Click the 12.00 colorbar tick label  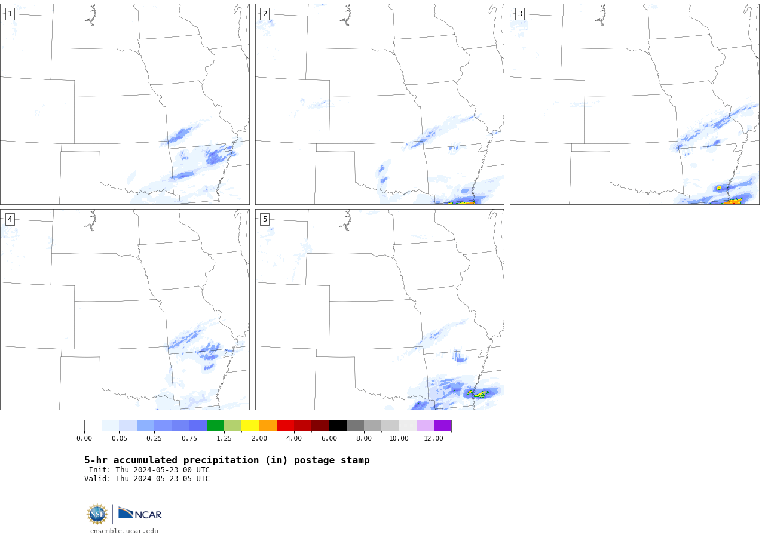[x=434, y=438]
